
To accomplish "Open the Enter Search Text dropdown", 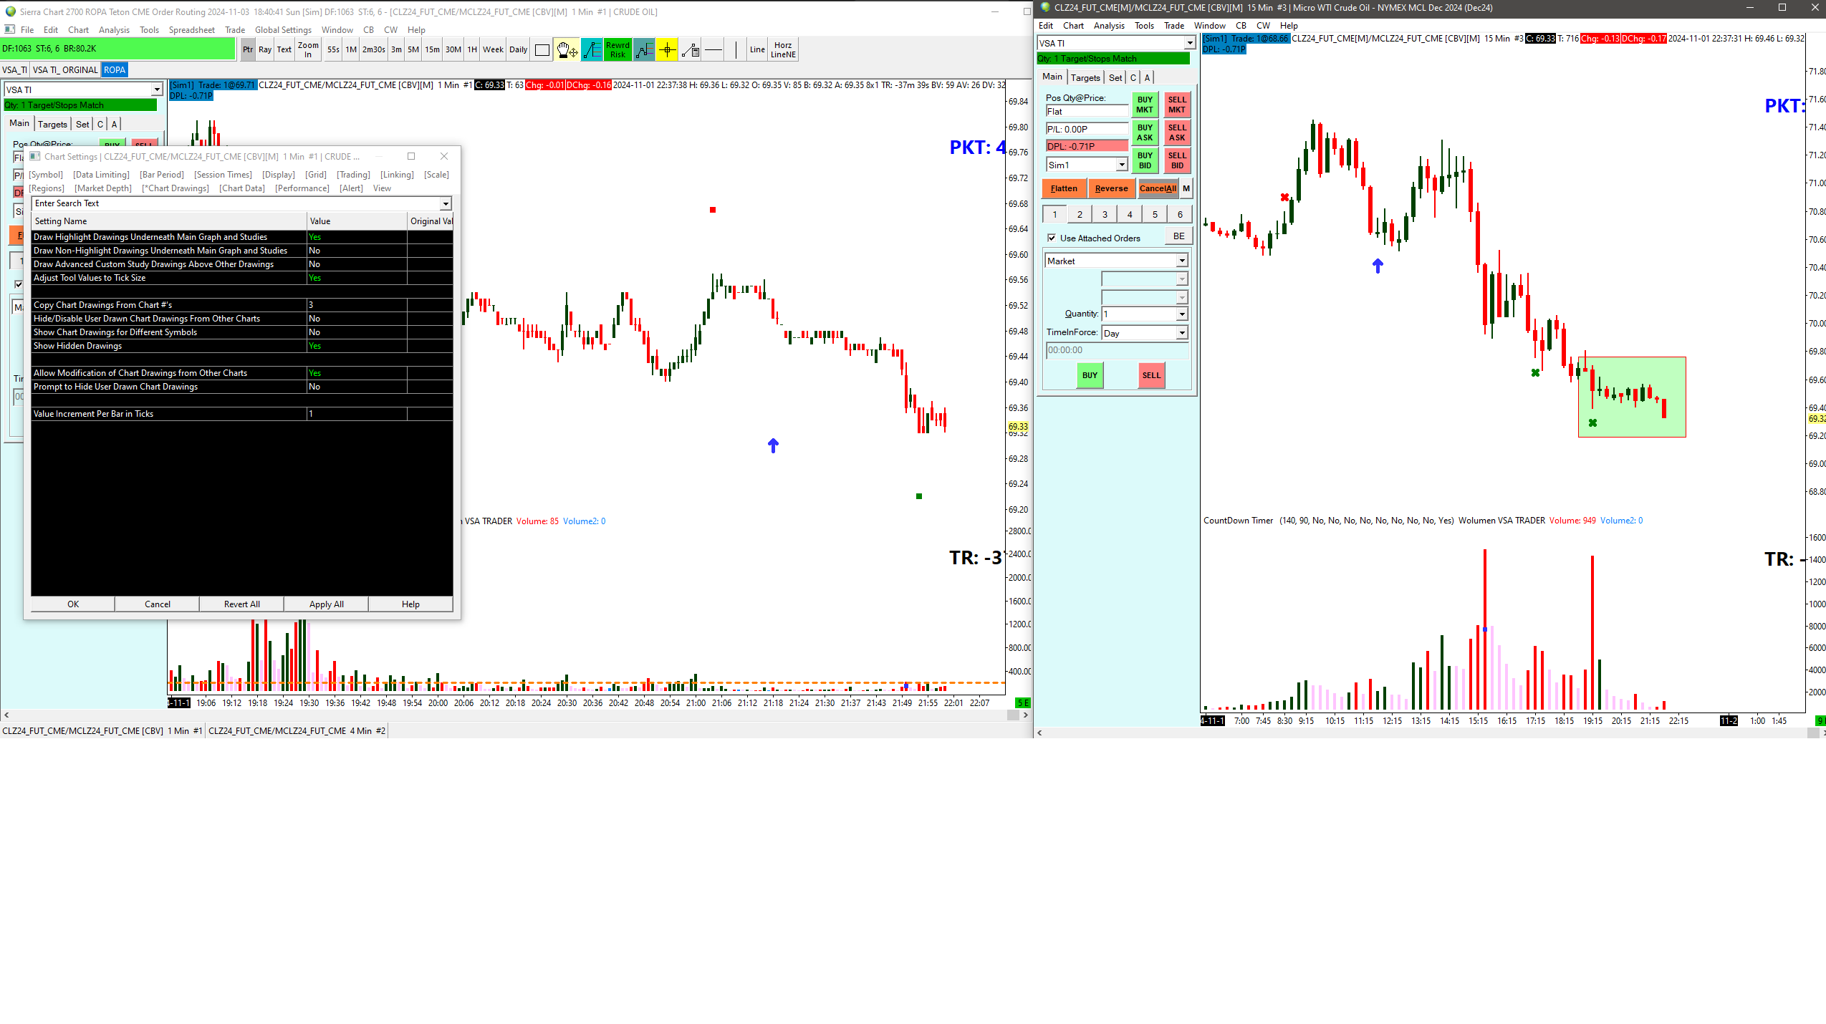I will tap(446, 203).
